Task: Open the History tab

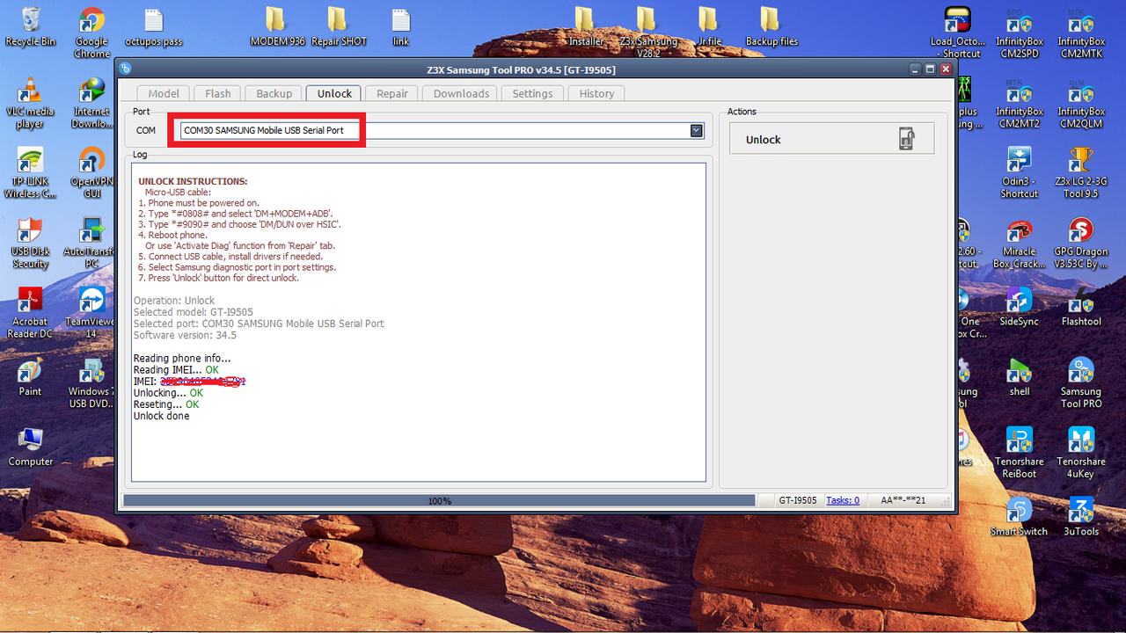Action: 596,93
